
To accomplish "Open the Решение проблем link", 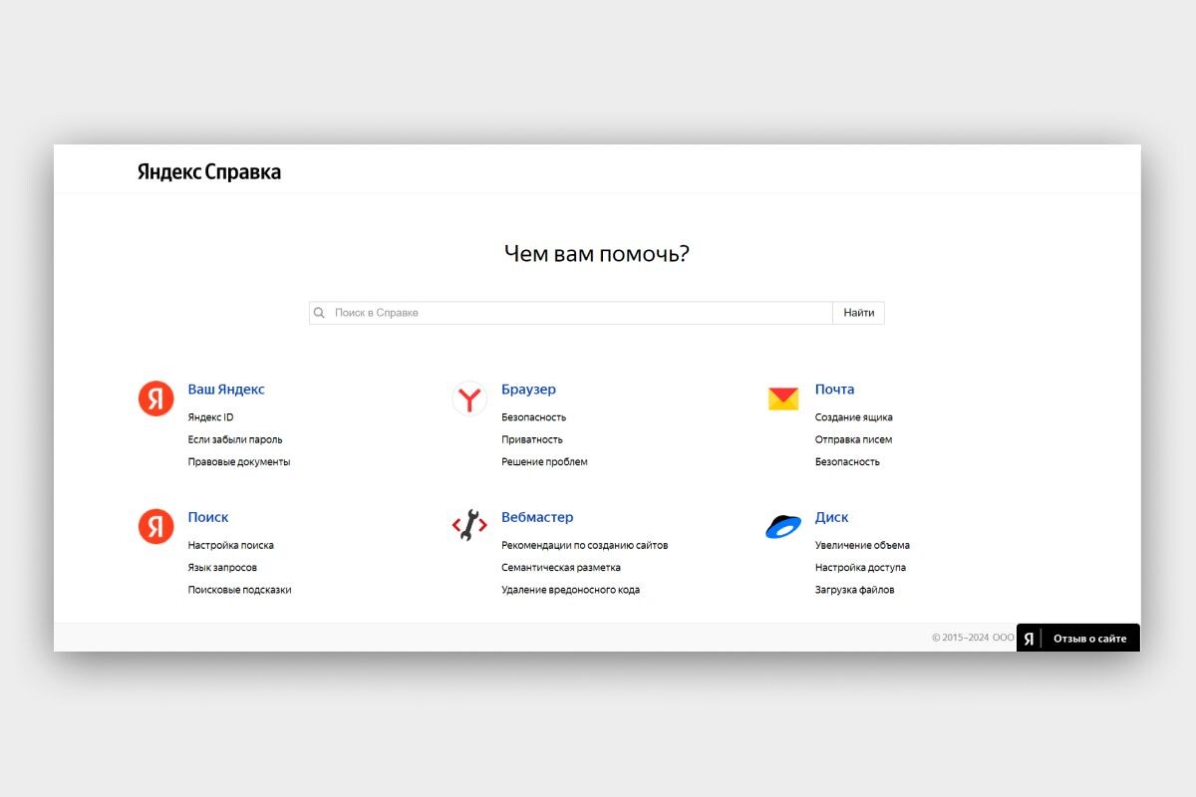I will (544, 462).
